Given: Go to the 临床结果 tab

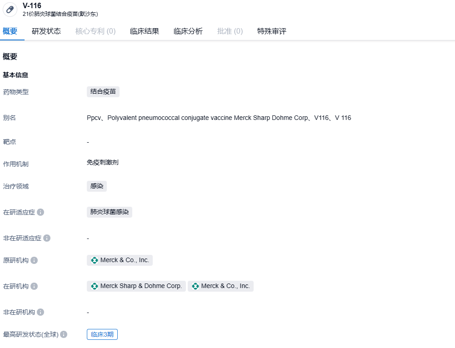Looking at the screenshot, I should point(145,31).
